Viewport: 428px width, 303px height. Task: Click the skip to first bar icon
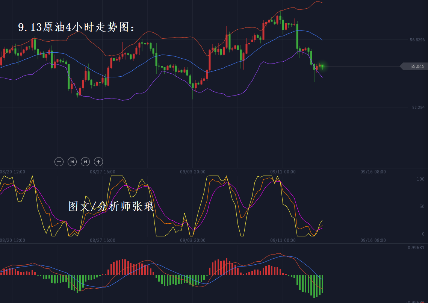pyautogui.click(x=72, y=162)
